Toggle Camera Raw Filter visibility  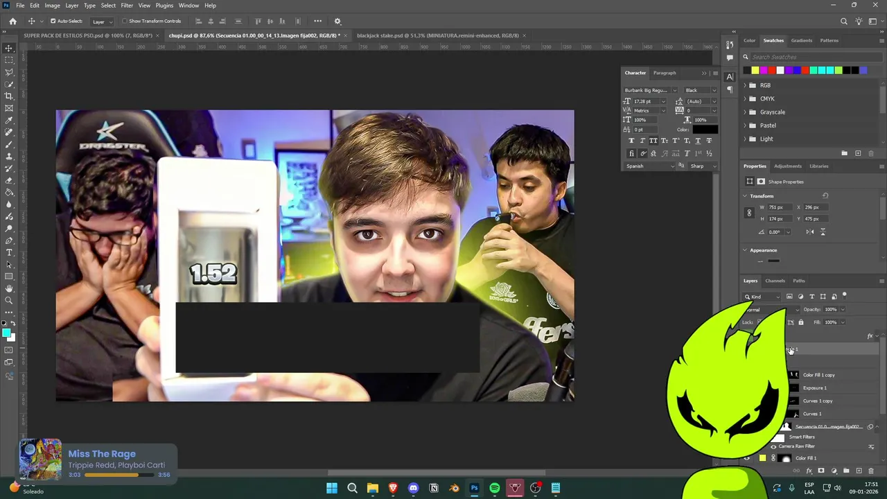(773, 446)
